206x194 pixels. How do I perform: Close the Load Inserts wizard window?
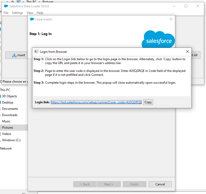[x=171, y=19]
